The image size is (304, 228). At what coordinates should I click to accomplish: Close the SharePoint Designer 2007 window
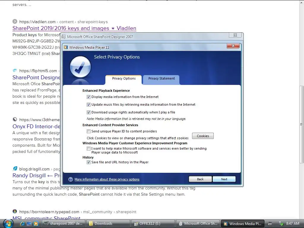point(235,35)
